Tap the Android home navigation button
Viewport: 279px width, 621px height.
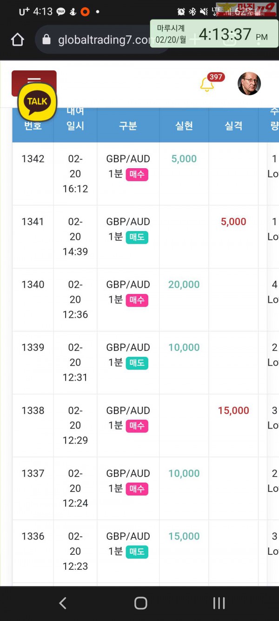tap(140, 603)
